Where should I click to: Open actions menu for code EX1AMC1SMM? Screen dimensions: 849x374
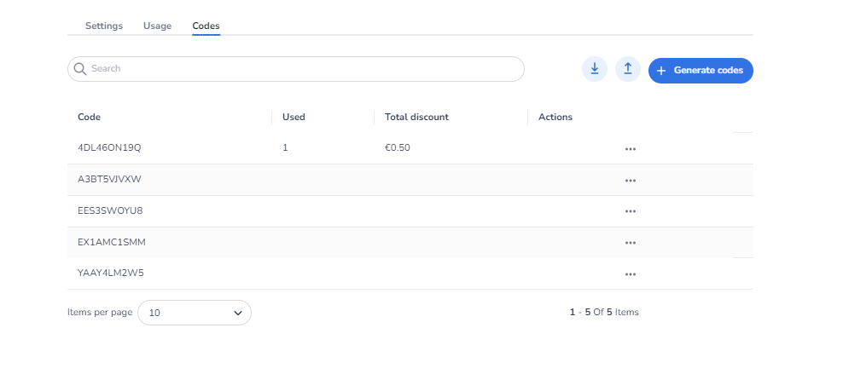click(630, 243)
